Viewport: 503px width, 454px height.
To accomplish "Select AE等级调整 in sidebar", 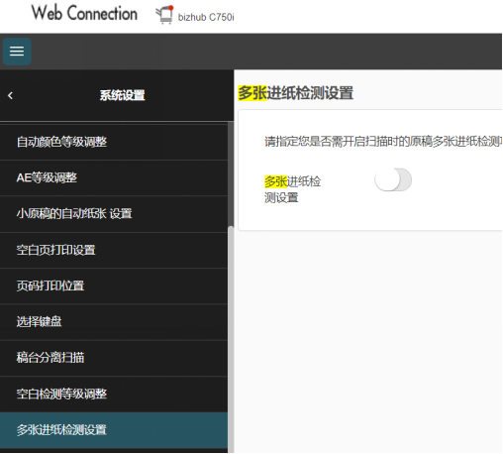I will [x=114, y=177].
